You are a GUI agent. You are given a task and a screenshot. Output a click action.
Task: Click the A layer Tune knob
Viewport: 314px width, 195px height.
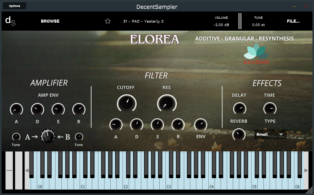16,137
